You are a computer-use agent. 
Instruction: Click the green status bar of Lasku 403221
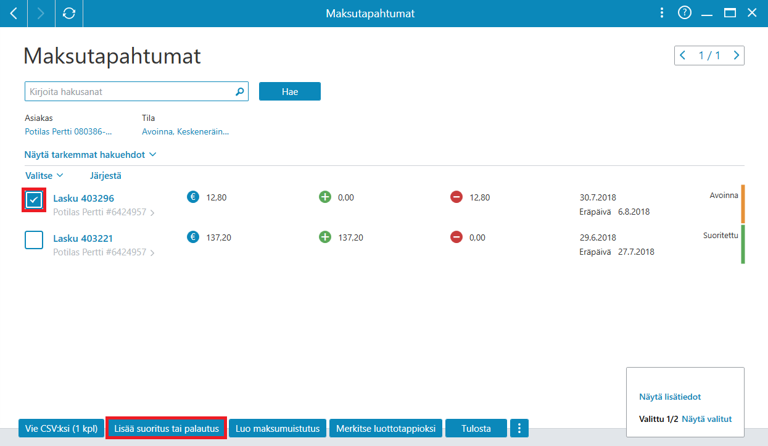coord(743,244)
